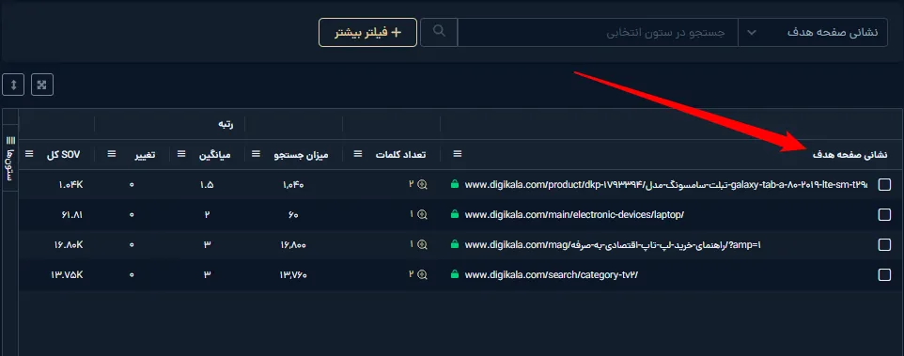Viewport: 904px width, 356px height.
Task: Click average rank cell '۱.۵'
Action: coord(207,185)
